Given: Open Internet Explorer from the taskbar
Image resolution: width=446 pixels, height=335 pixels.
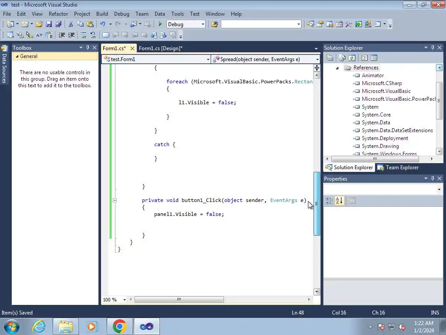Looking at the screenshot, I should pyautogui.click(x=39, y=326).
